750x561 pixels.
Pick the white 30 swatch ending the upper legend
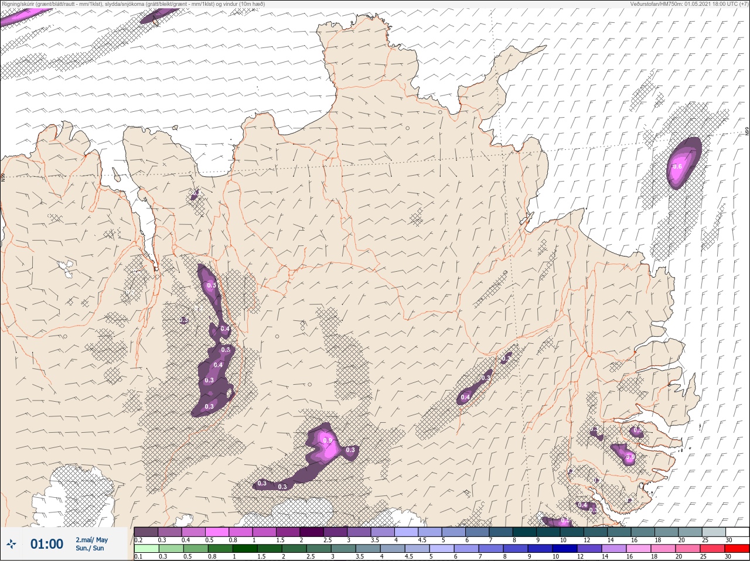click(737, 532)
